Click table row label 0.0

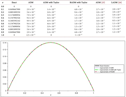coord(3,6)
